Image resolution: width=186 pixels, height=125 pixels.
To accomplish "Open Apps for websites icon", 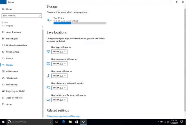I will [x=3, y=98].
